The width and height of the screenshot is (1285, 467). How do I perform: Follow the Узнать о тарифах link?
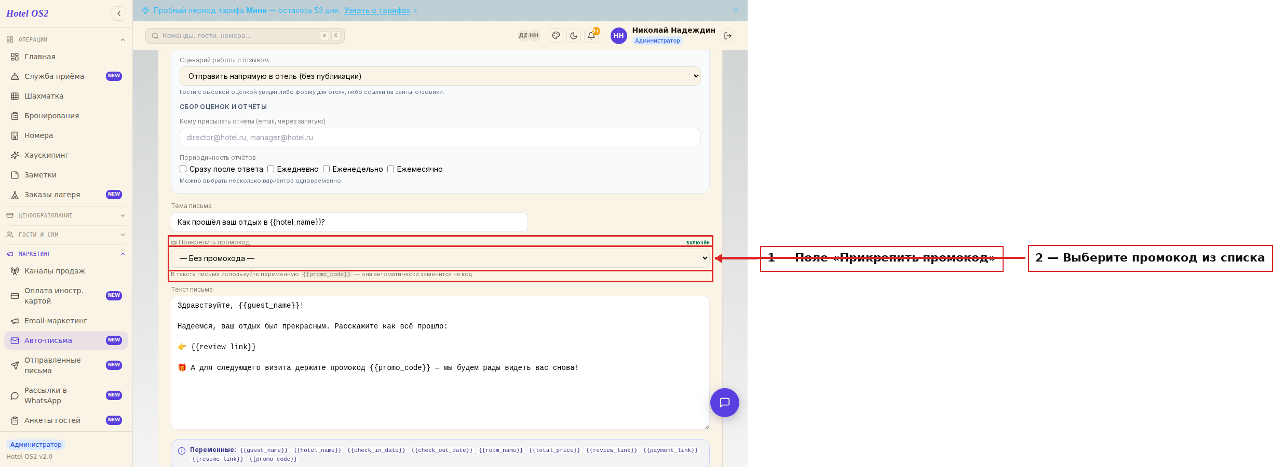pyautogui.click(x=377, y=10)
